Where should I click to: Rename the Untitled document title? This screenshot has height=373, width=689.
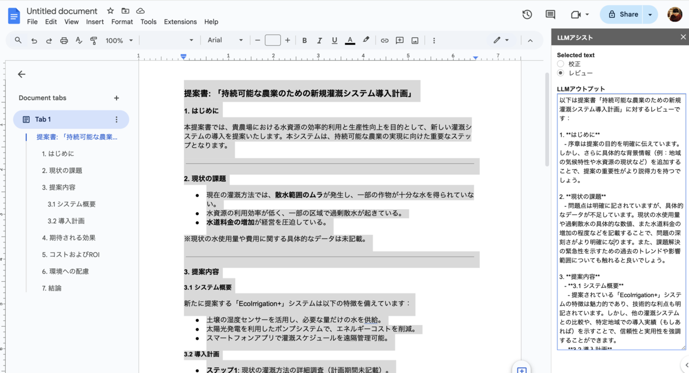(x=62, y=11)
